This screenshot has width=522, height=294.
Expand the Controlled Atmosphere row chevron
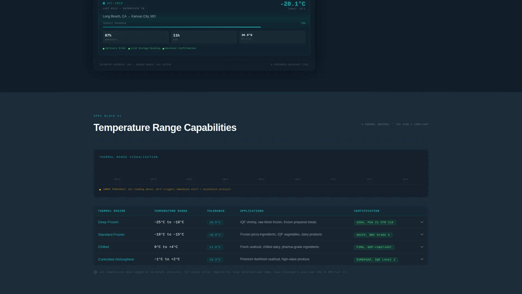pos(422,259)
